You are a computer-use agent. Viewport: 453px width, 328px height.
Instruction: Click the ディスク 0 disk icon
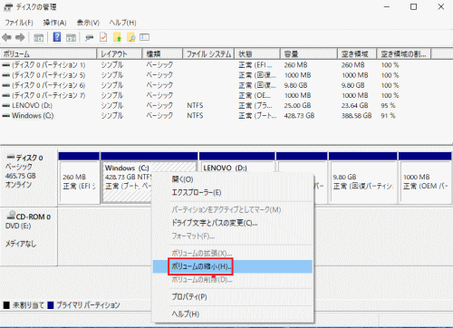click(11, 157)
